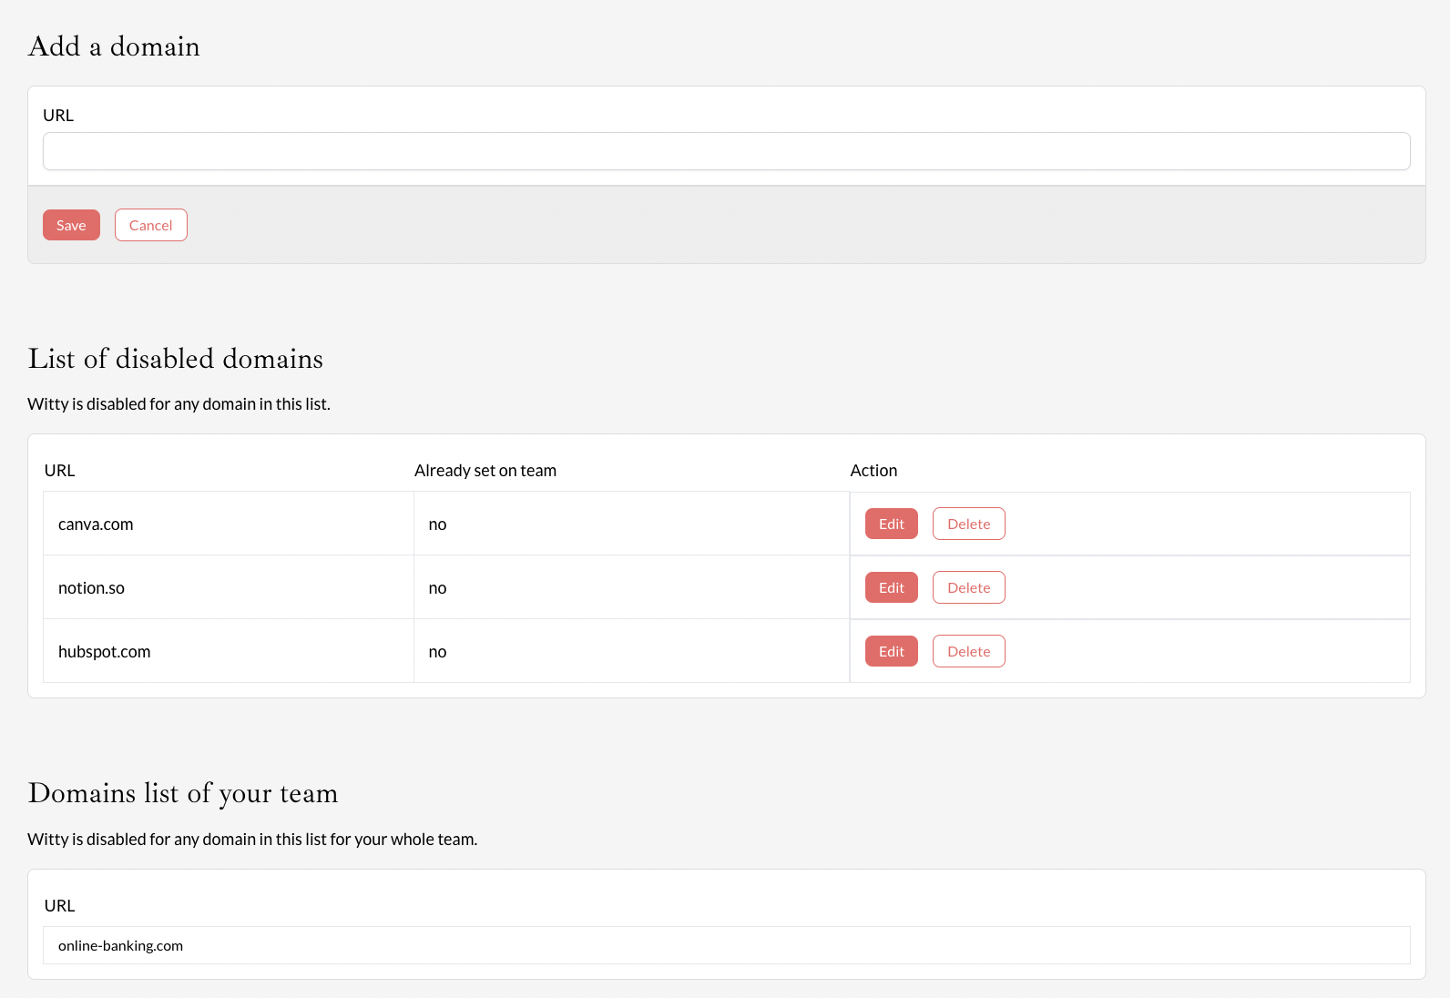Click the 'no' value in the canva.com row
Image resolution: width=1450 pixels, height=998 pixels.
[437, 524]
